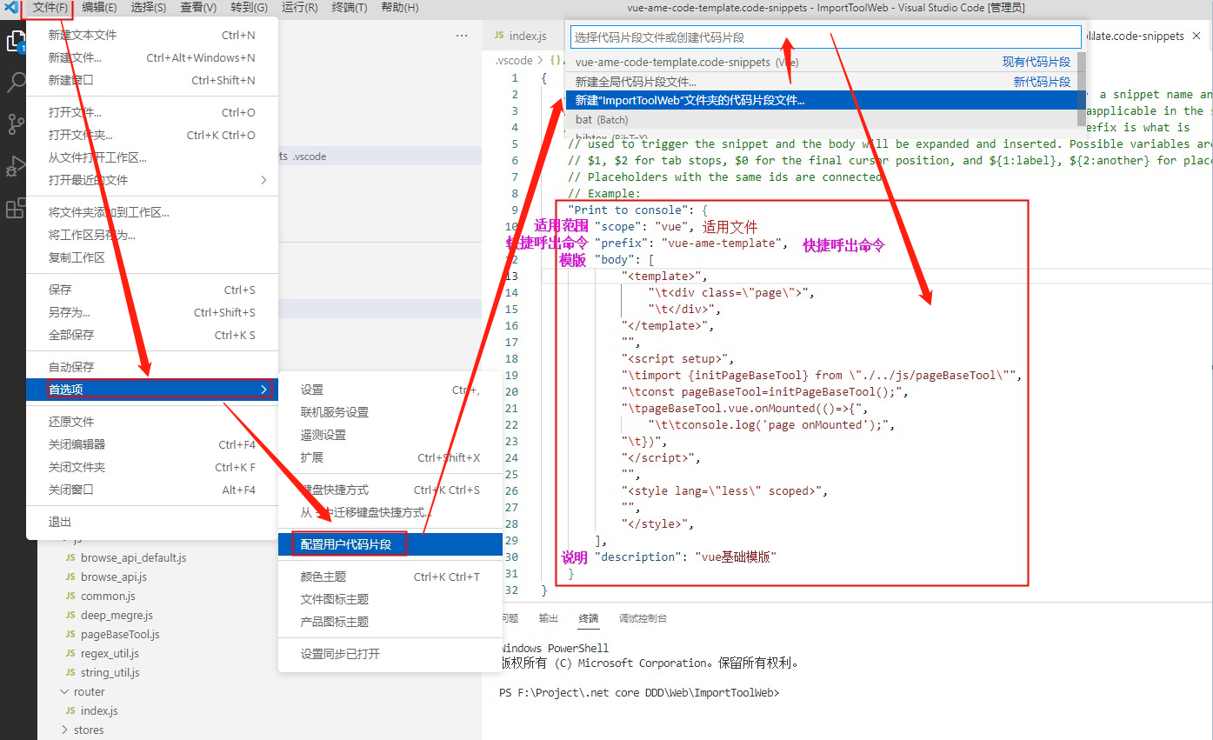Choose 从文件打开工作区... menu entry

(152, 158)
